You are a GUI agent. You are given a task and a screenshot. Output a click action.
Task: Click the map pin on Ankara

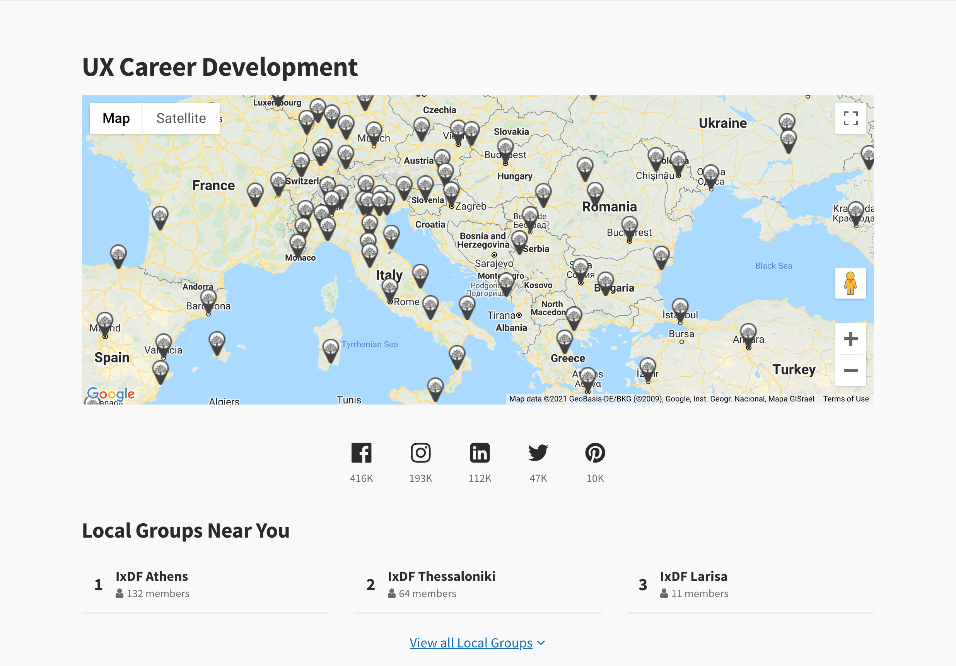click(748, 335)
